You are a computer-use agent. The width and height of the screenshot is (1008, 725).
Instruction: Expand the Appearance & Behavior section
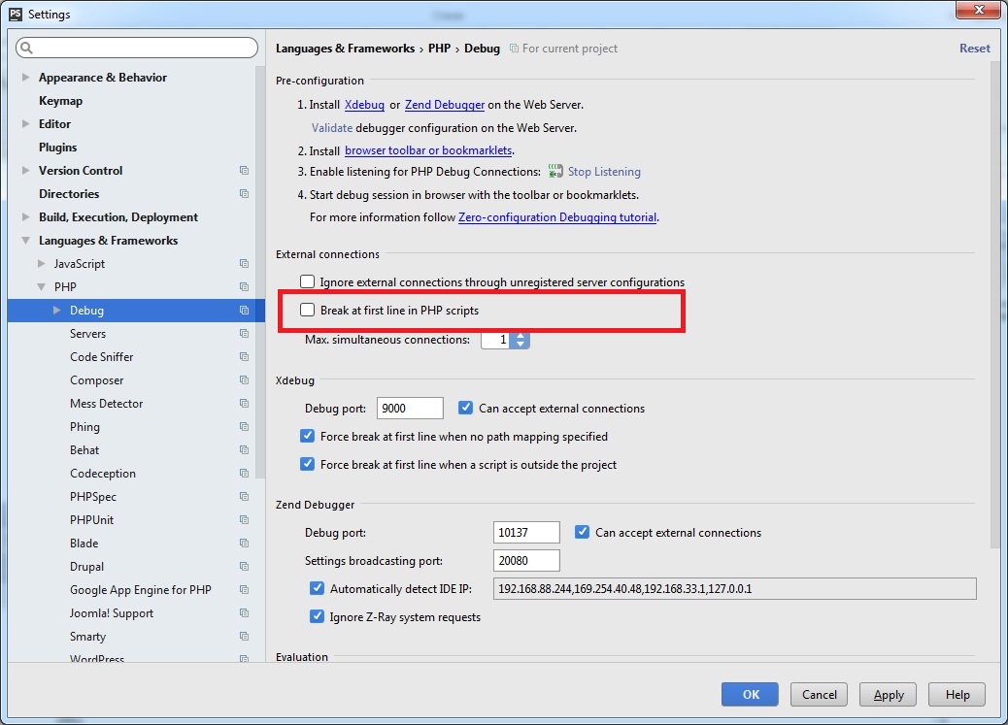23,77
